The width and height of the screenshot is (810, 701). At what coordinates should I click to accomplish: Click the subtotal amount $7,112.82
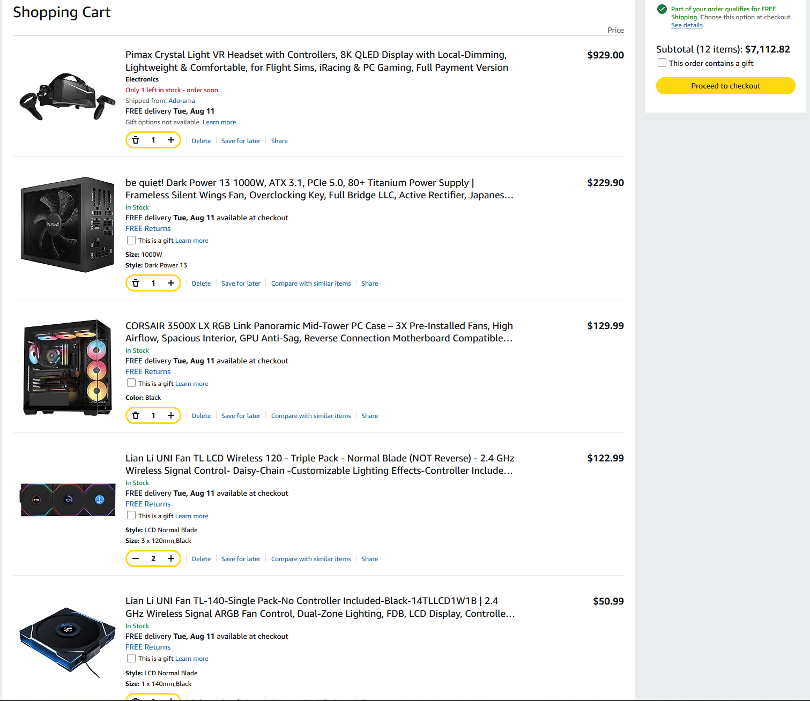pyautogui.click(x=768, y=49)
